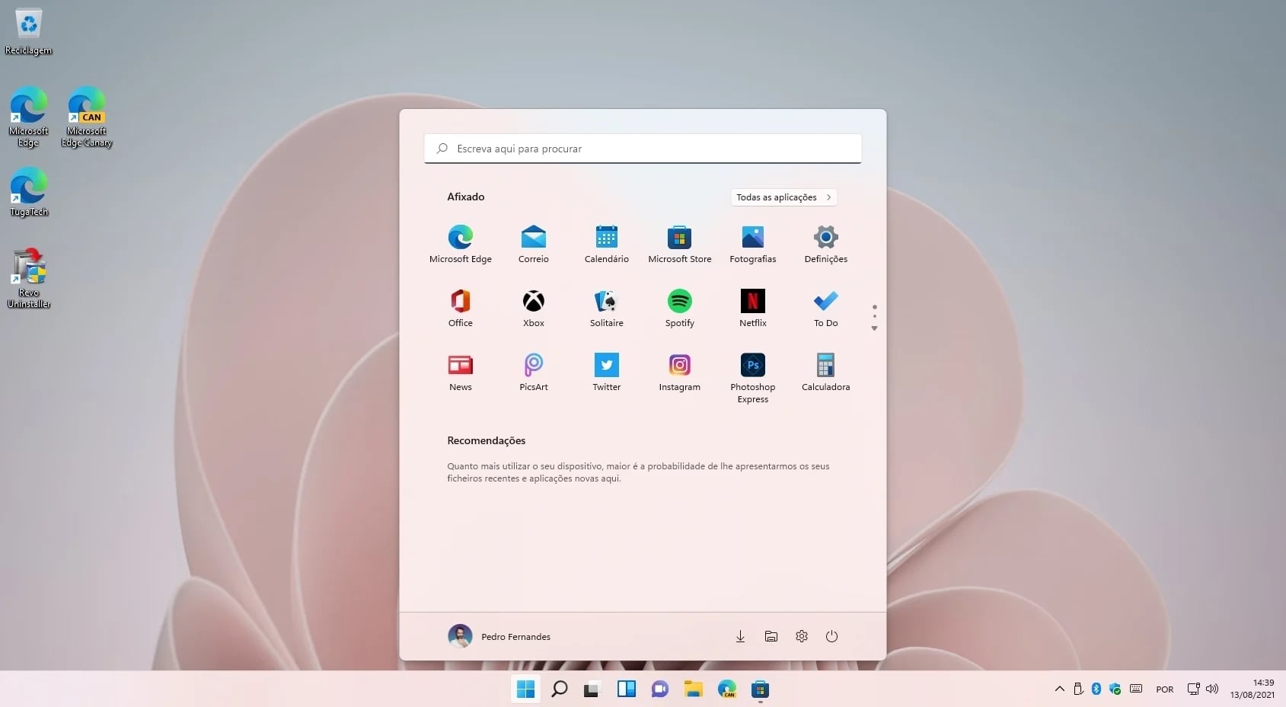Select Revo Uninstaller desktop shortcut

click(x=29, y=278)
